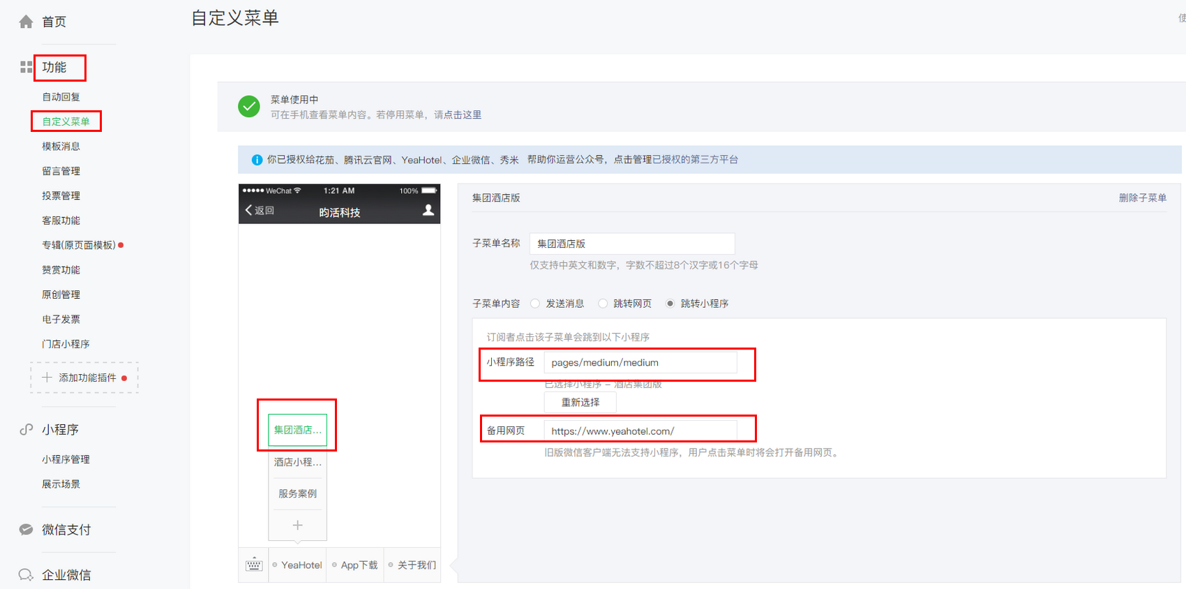Screen dimensions: 1186x589
Task: Click the 功能 section header
Action: [54, 67]
